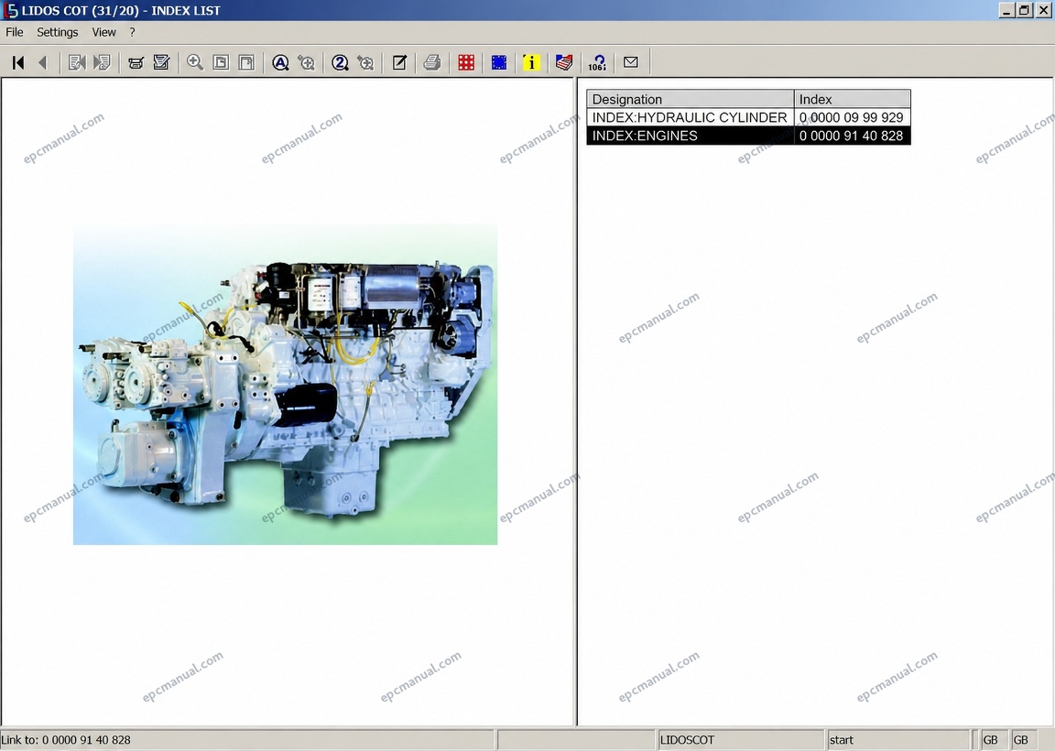1055x751 pixels.
Task: Click the question mark 106 help icon
Action: pyautogui.click(x=597, y=62)
